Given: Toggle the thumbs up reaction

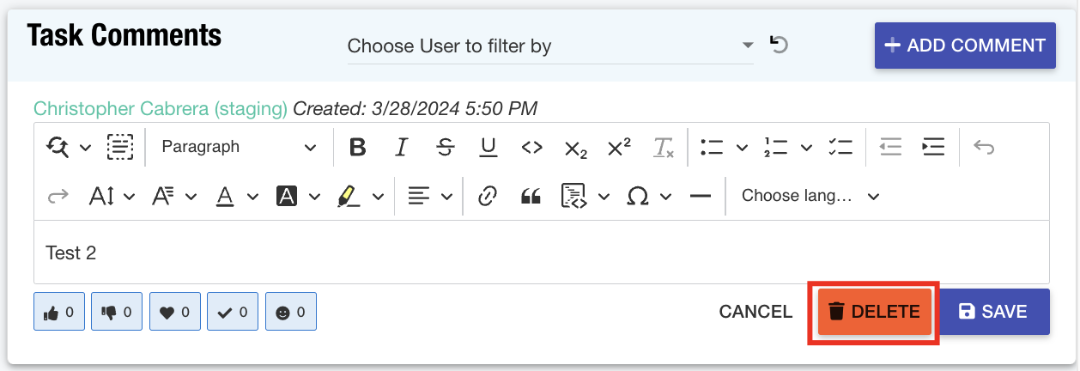Looking at the screenshot, I should (59, 312).
